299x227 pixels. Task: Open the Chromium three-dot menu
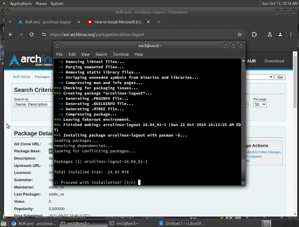tap(291, 34)
